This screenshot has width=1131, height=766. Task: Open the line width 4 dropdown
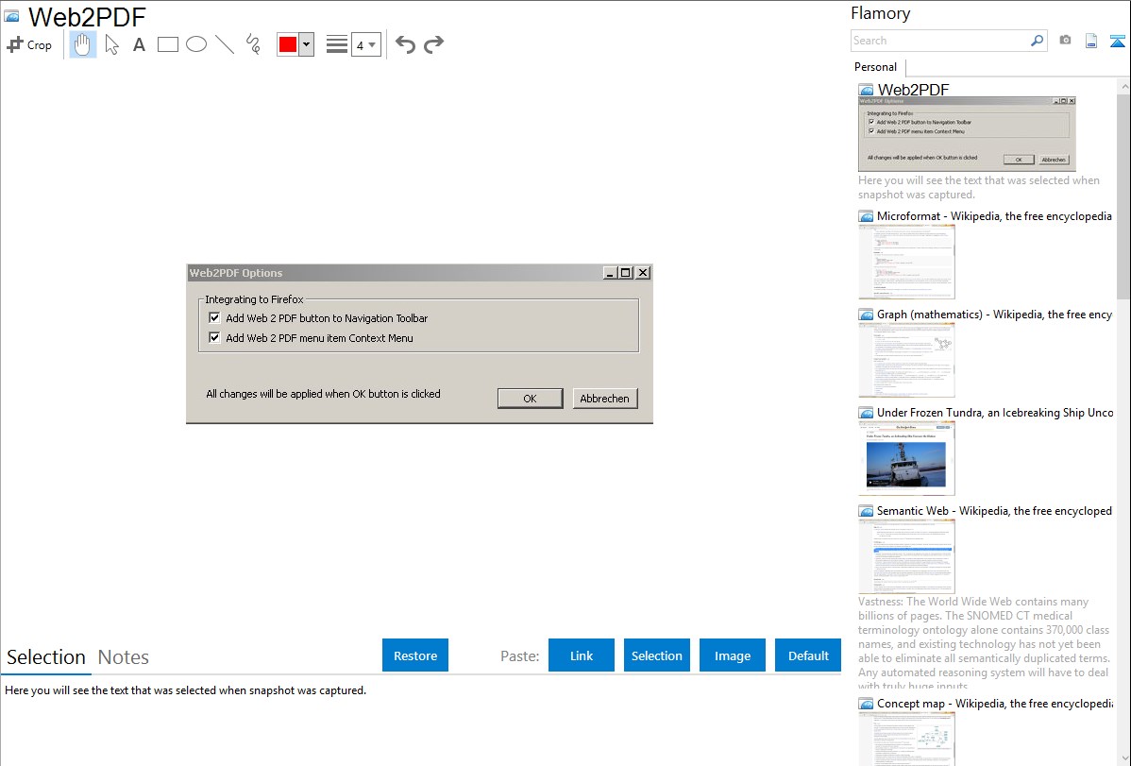click(x=366, y=44)
